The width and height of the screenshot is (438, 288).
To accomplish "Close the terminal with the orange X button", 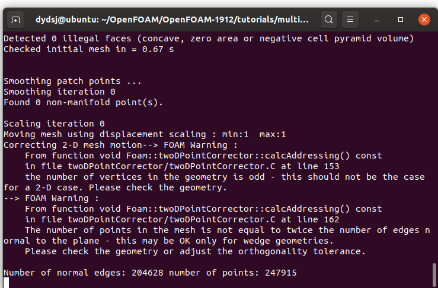I will [424, 20].
